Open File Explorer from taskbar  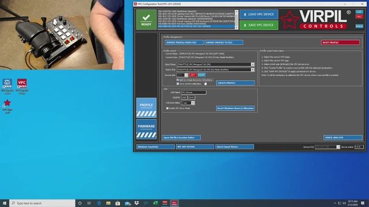tap(108, 203)
